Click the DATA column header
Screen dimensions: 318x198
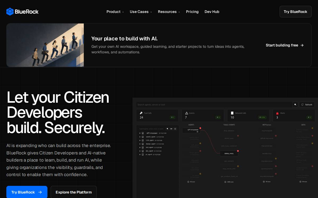303,125
